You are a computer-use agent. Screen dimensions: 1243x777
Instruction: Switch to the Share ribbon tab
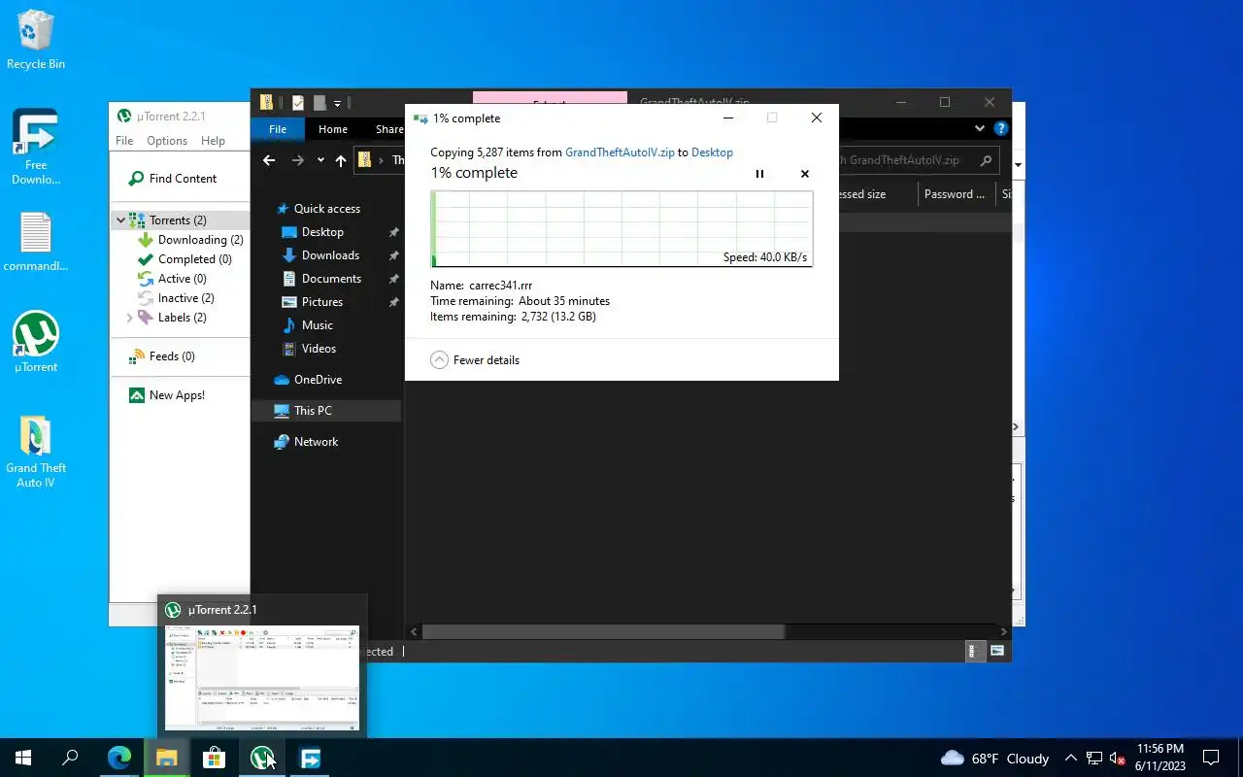click(x=388, y=129)
